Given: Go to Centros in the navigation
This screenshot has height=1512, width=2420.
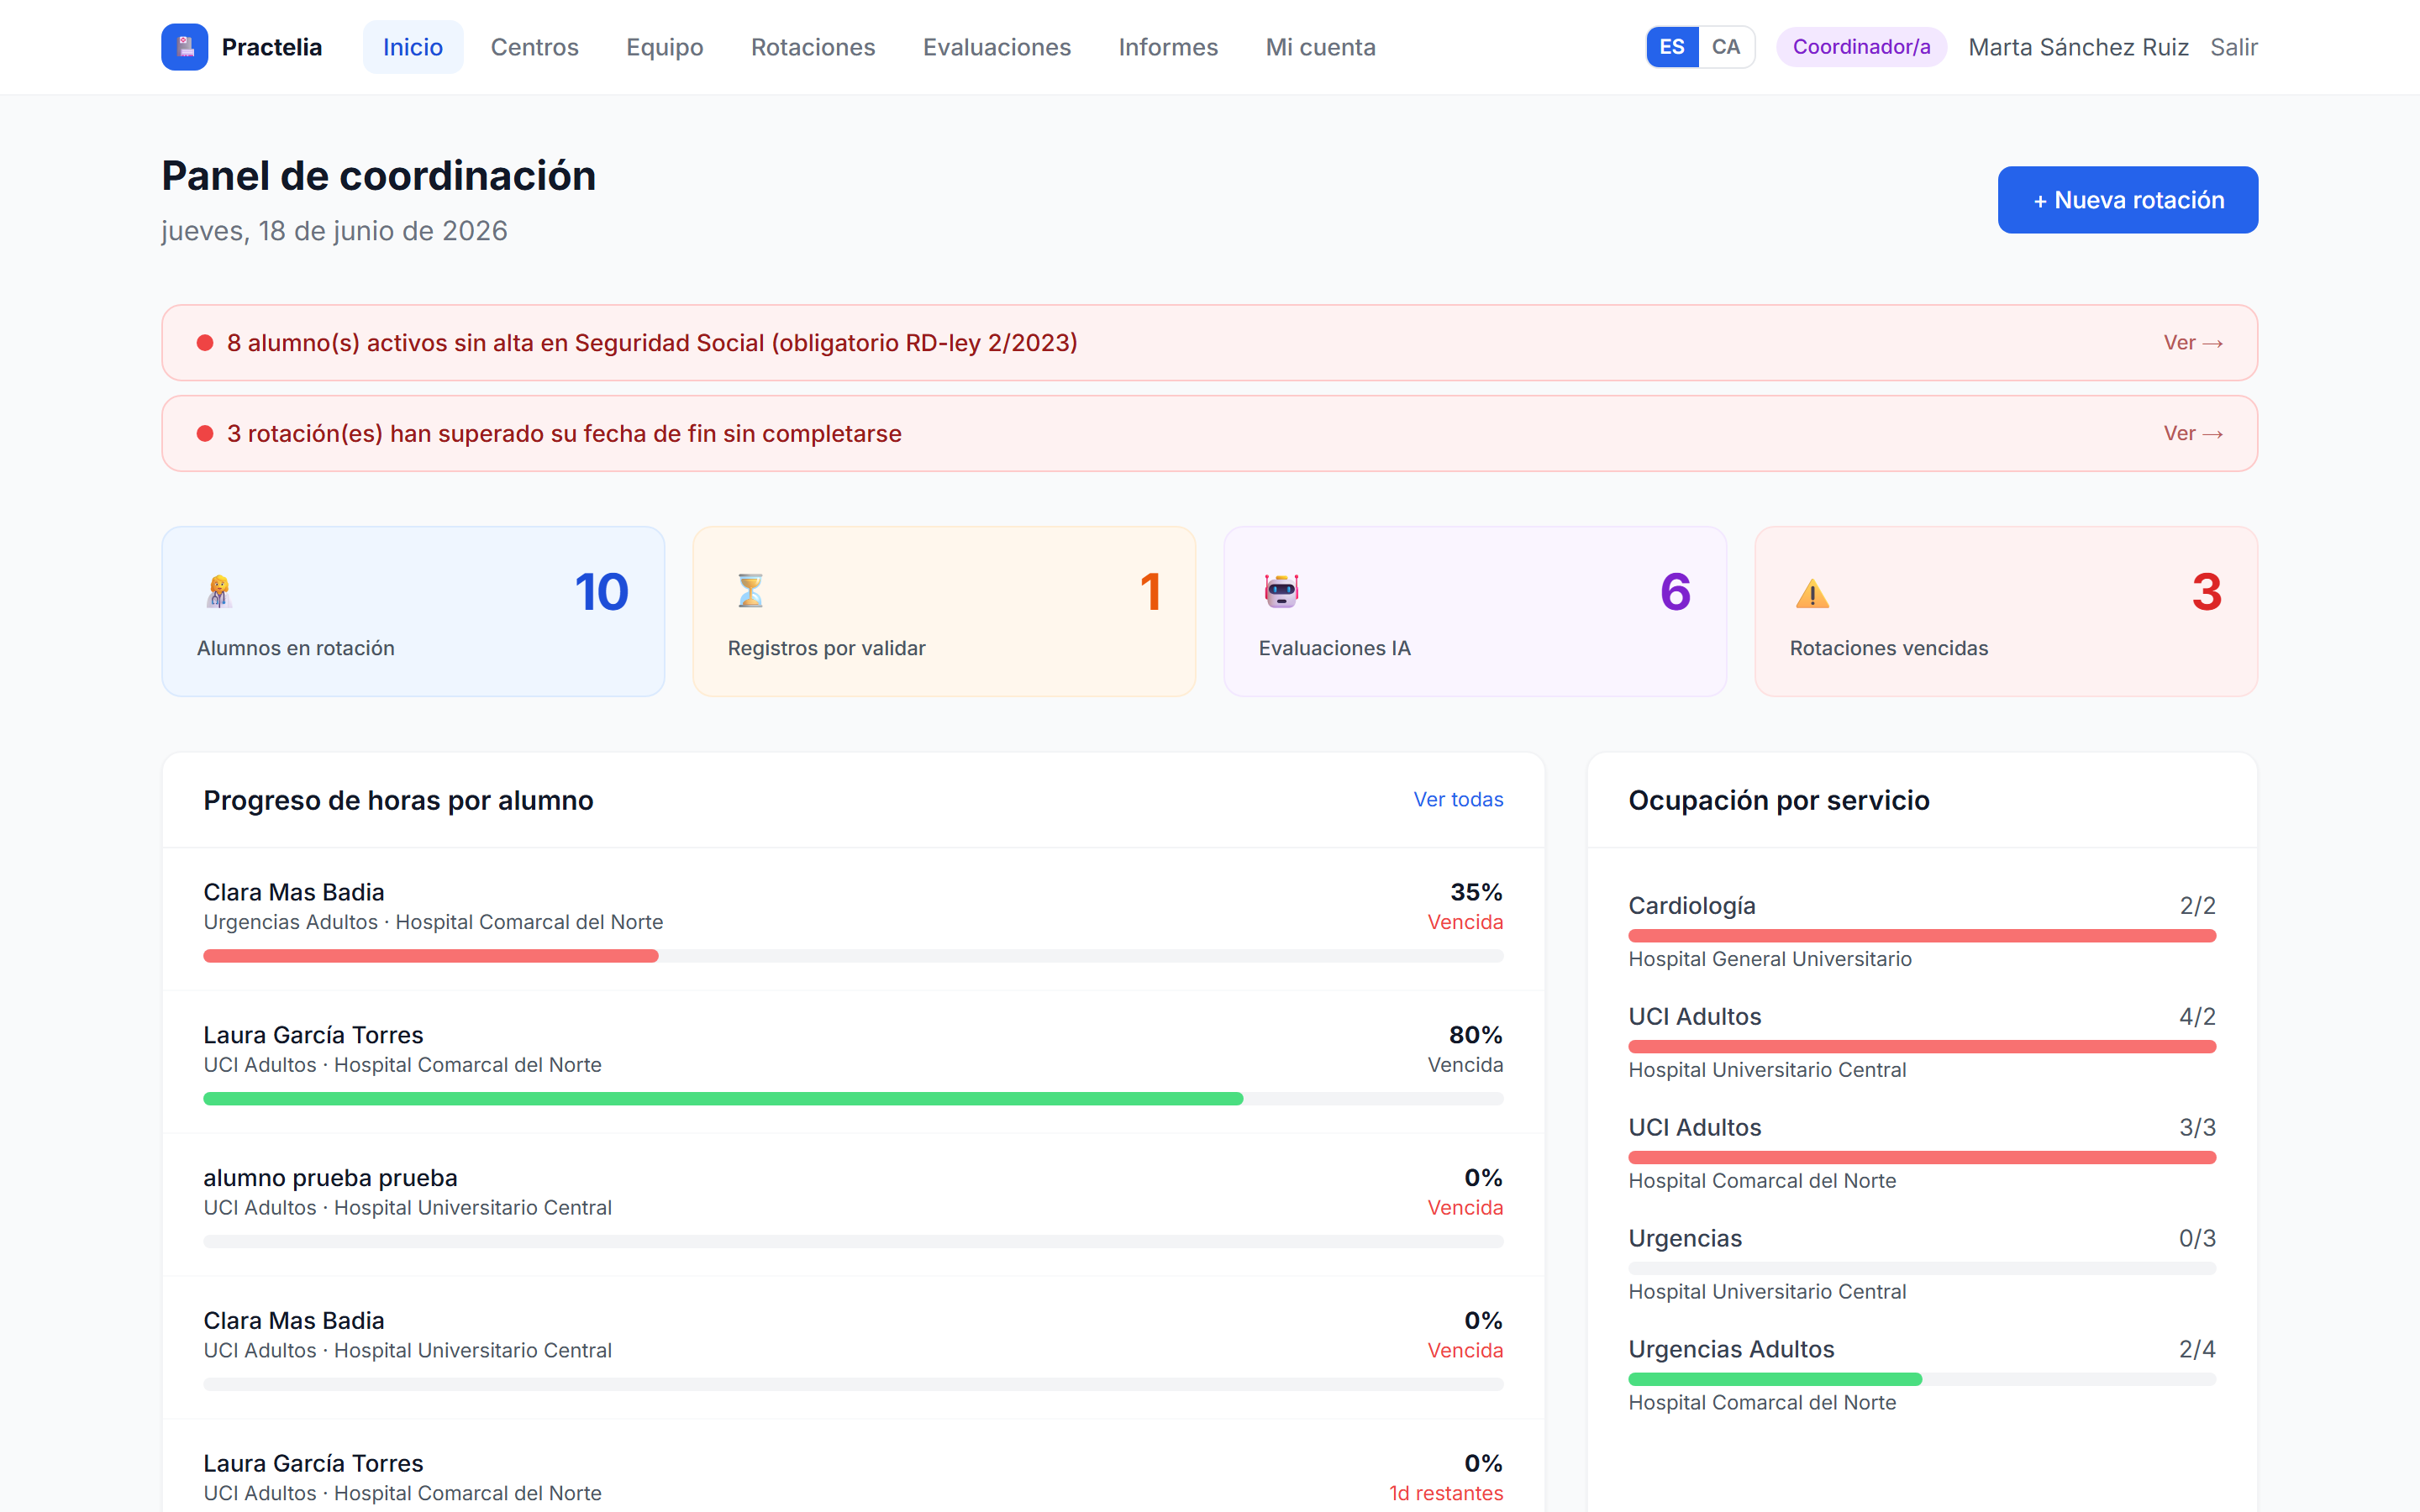Looking at the screenshot, I should click(x=534, y=47).
